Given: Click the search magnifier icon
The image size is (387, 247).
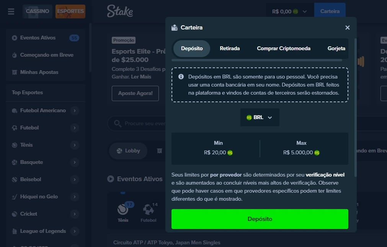Looking at the screenshot, I should (118, 123).
